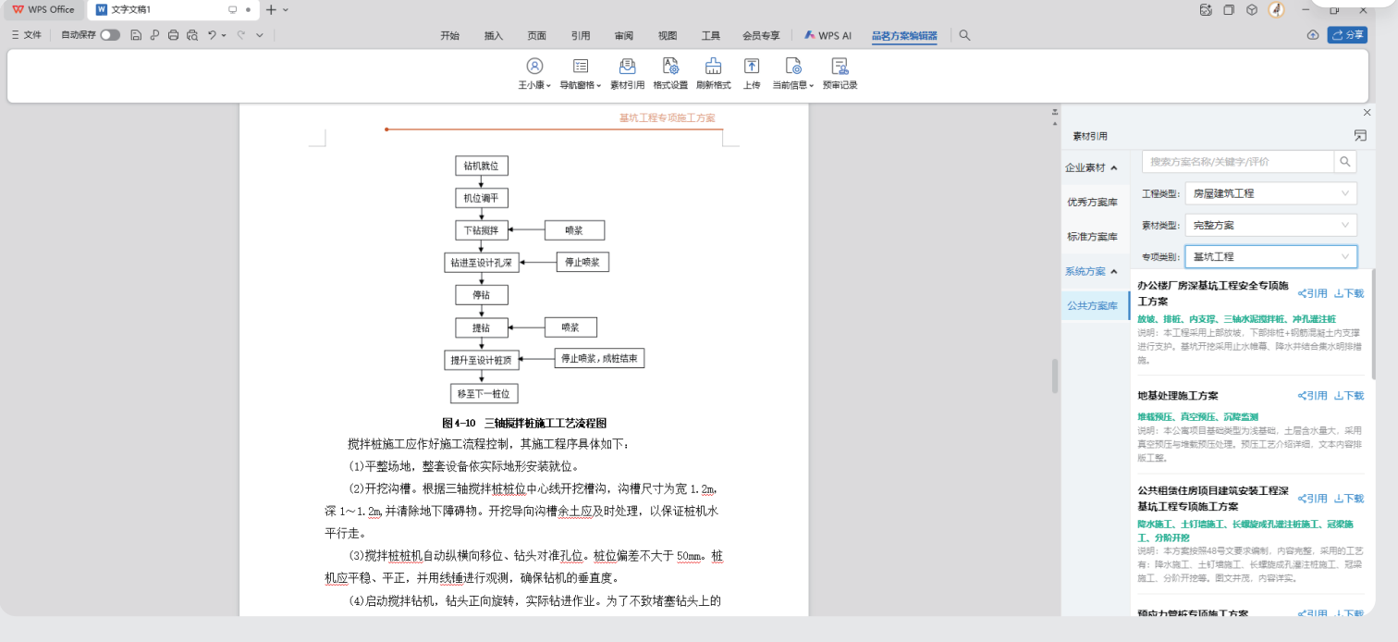Open the 专项类别 dropdown
Screen dimensions: 1398x642
coord(1271,256)
